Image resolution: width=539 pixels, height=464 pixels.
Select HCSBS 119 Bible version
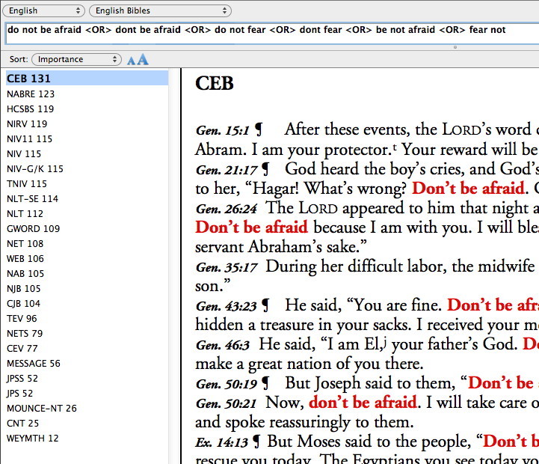coord(31,109)
